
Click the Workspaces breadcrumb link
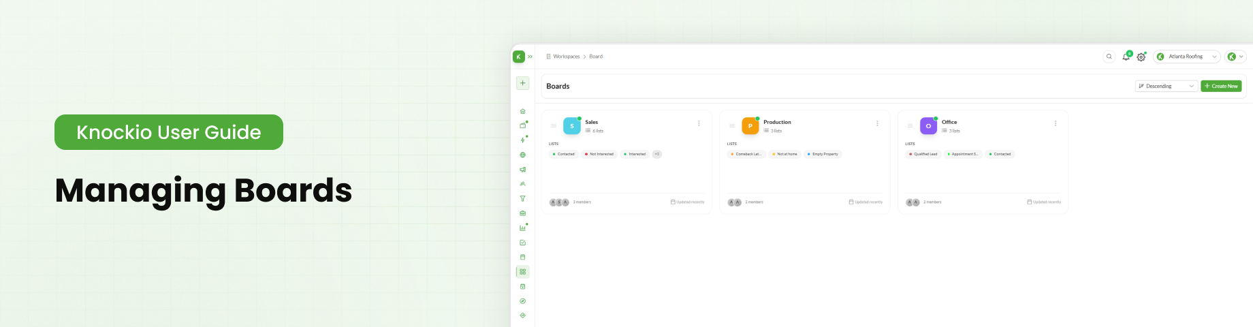click(x=566, y=57)
